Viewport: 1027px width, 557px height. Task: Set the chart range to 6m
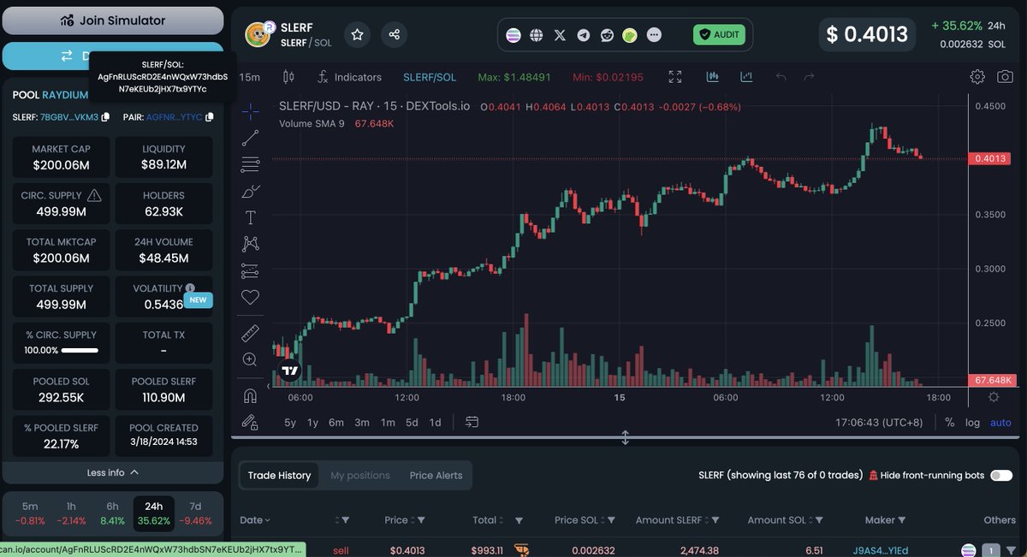[x=336, y=423]
